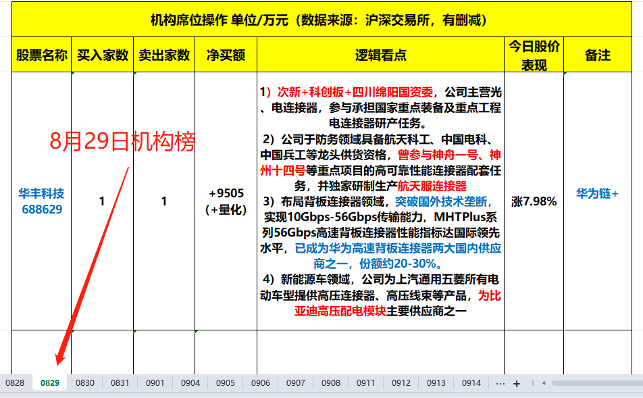The width and height of the screenshot is (643, 398).
Task: Select the 备注 header cell
Action: (598, 55)
